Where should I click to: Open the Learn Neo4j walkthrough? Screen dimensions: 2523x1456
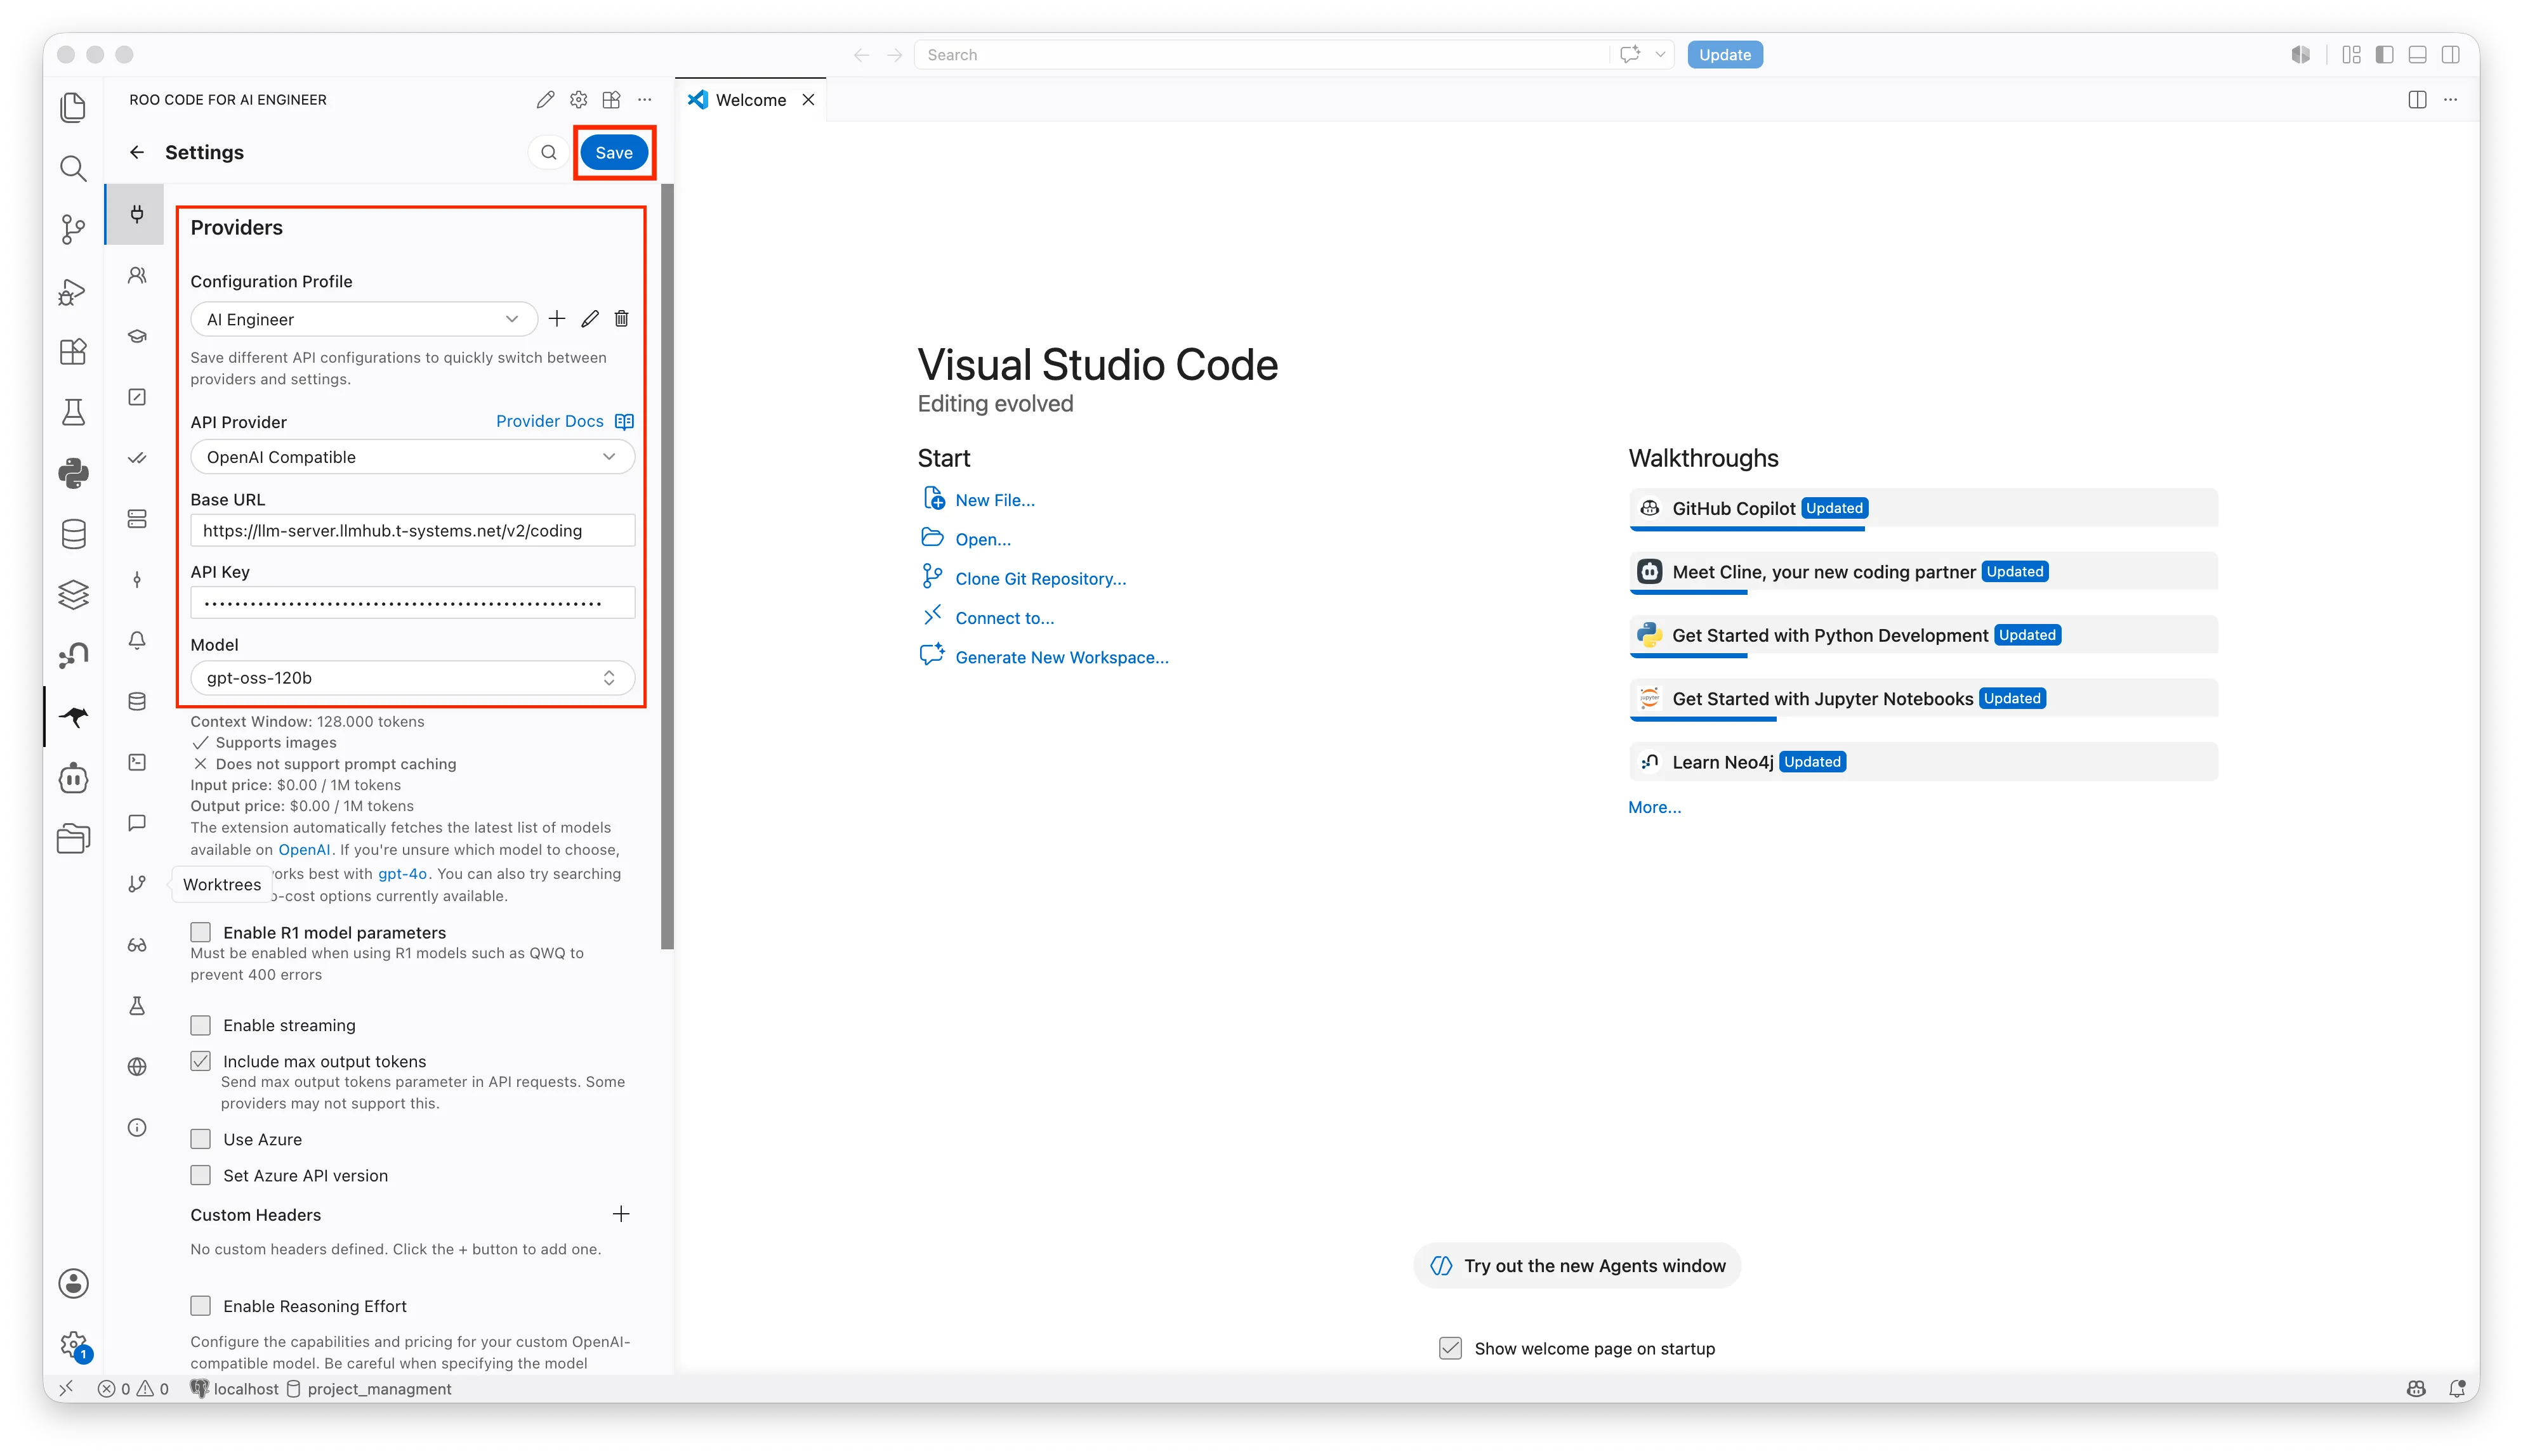tap(1923, 762)
